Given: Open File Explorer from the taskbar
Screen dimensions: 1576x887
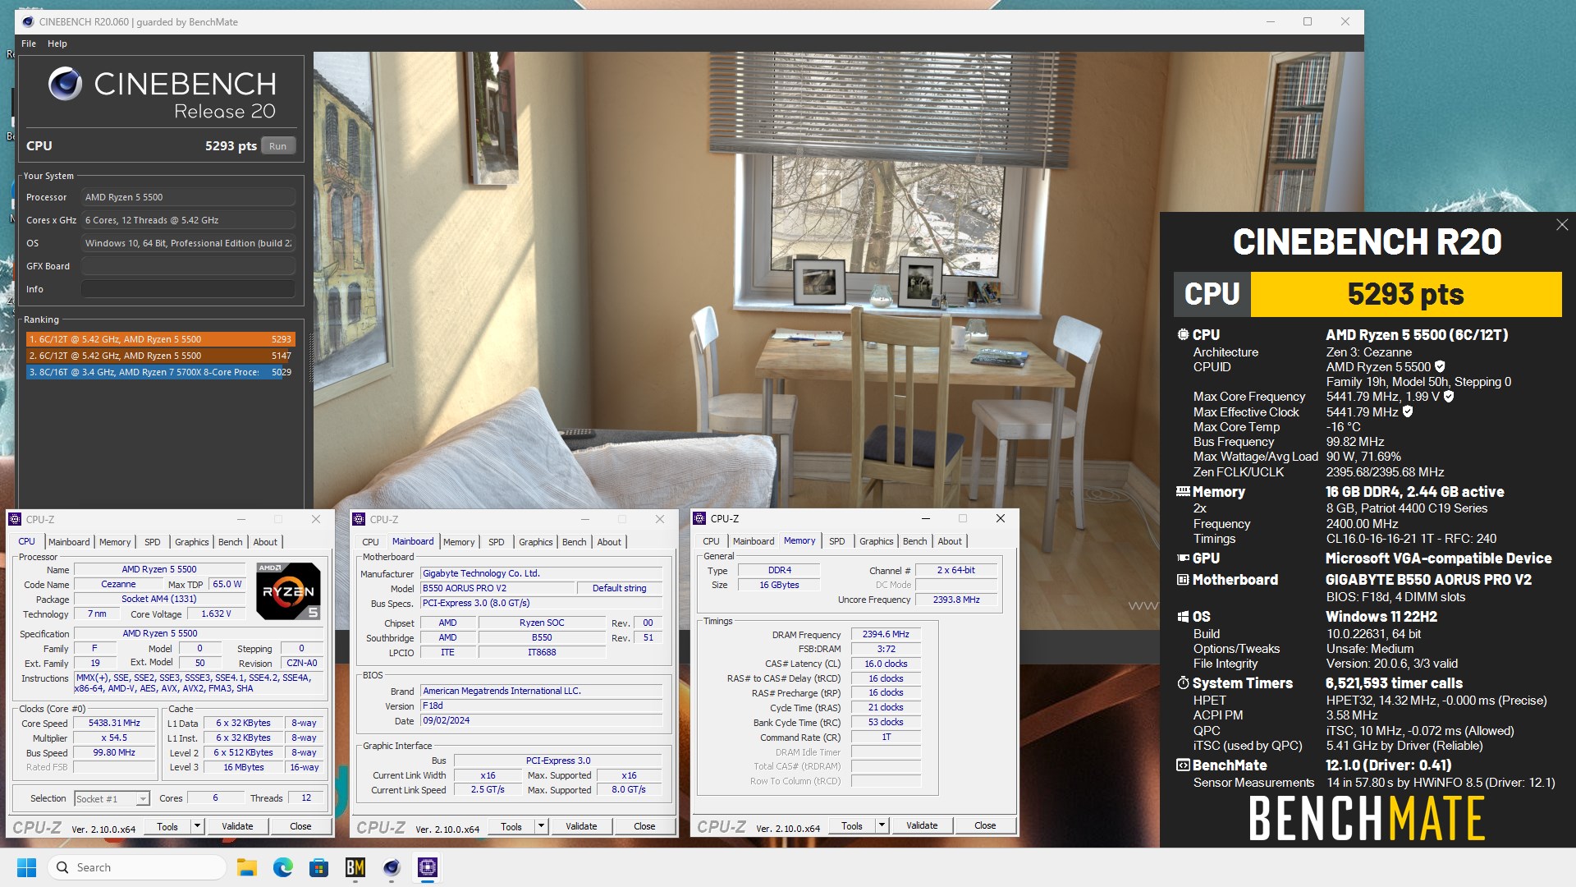Looking at the screenshot, I should tap(247, 867).
